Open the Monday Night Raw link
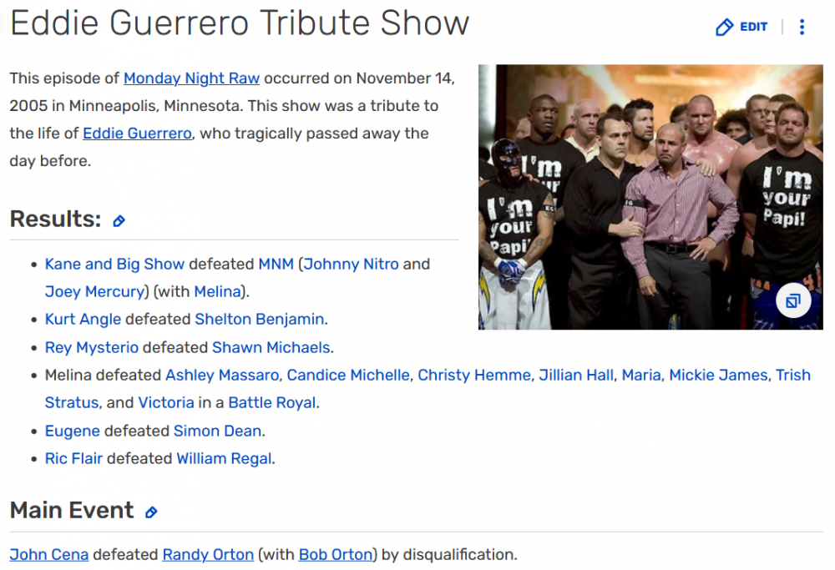The width and height of the screenshot is (835, 570). click(192, 78)
